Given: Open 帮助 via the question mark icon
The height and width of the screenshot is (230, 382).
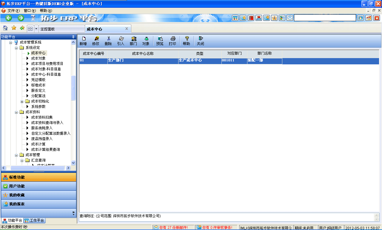Looking at the screenshot, I should click(x=187, y=41).
